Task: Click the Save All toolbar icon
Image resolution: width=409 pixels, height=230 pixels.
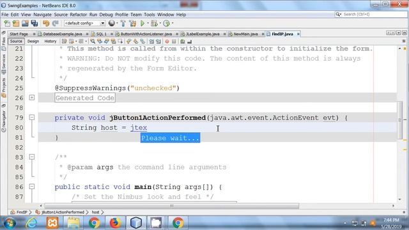Action: (x=35, y=24)
